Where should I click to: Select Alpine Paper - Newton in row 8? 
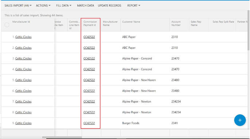pos(137,112)
